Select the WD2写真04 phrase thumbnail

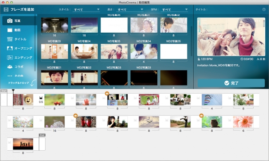tap(144, 51)
